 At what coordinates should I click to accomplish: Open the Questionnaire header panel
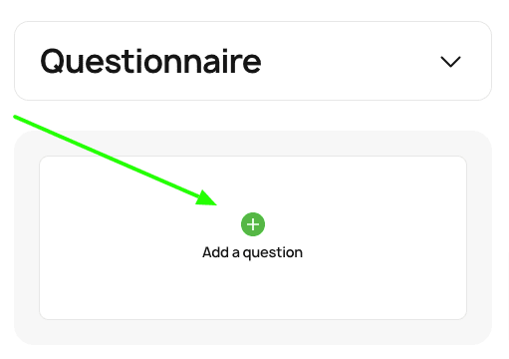point(253,61)
